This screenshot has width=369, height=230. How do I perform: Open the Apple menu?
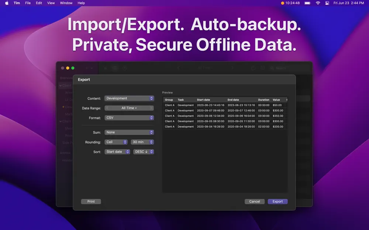[7, 3]
